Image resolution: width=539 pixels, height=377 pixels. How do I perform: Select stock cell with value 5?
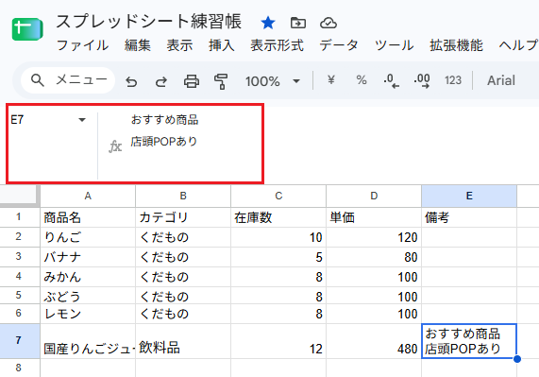pos(278,257)
